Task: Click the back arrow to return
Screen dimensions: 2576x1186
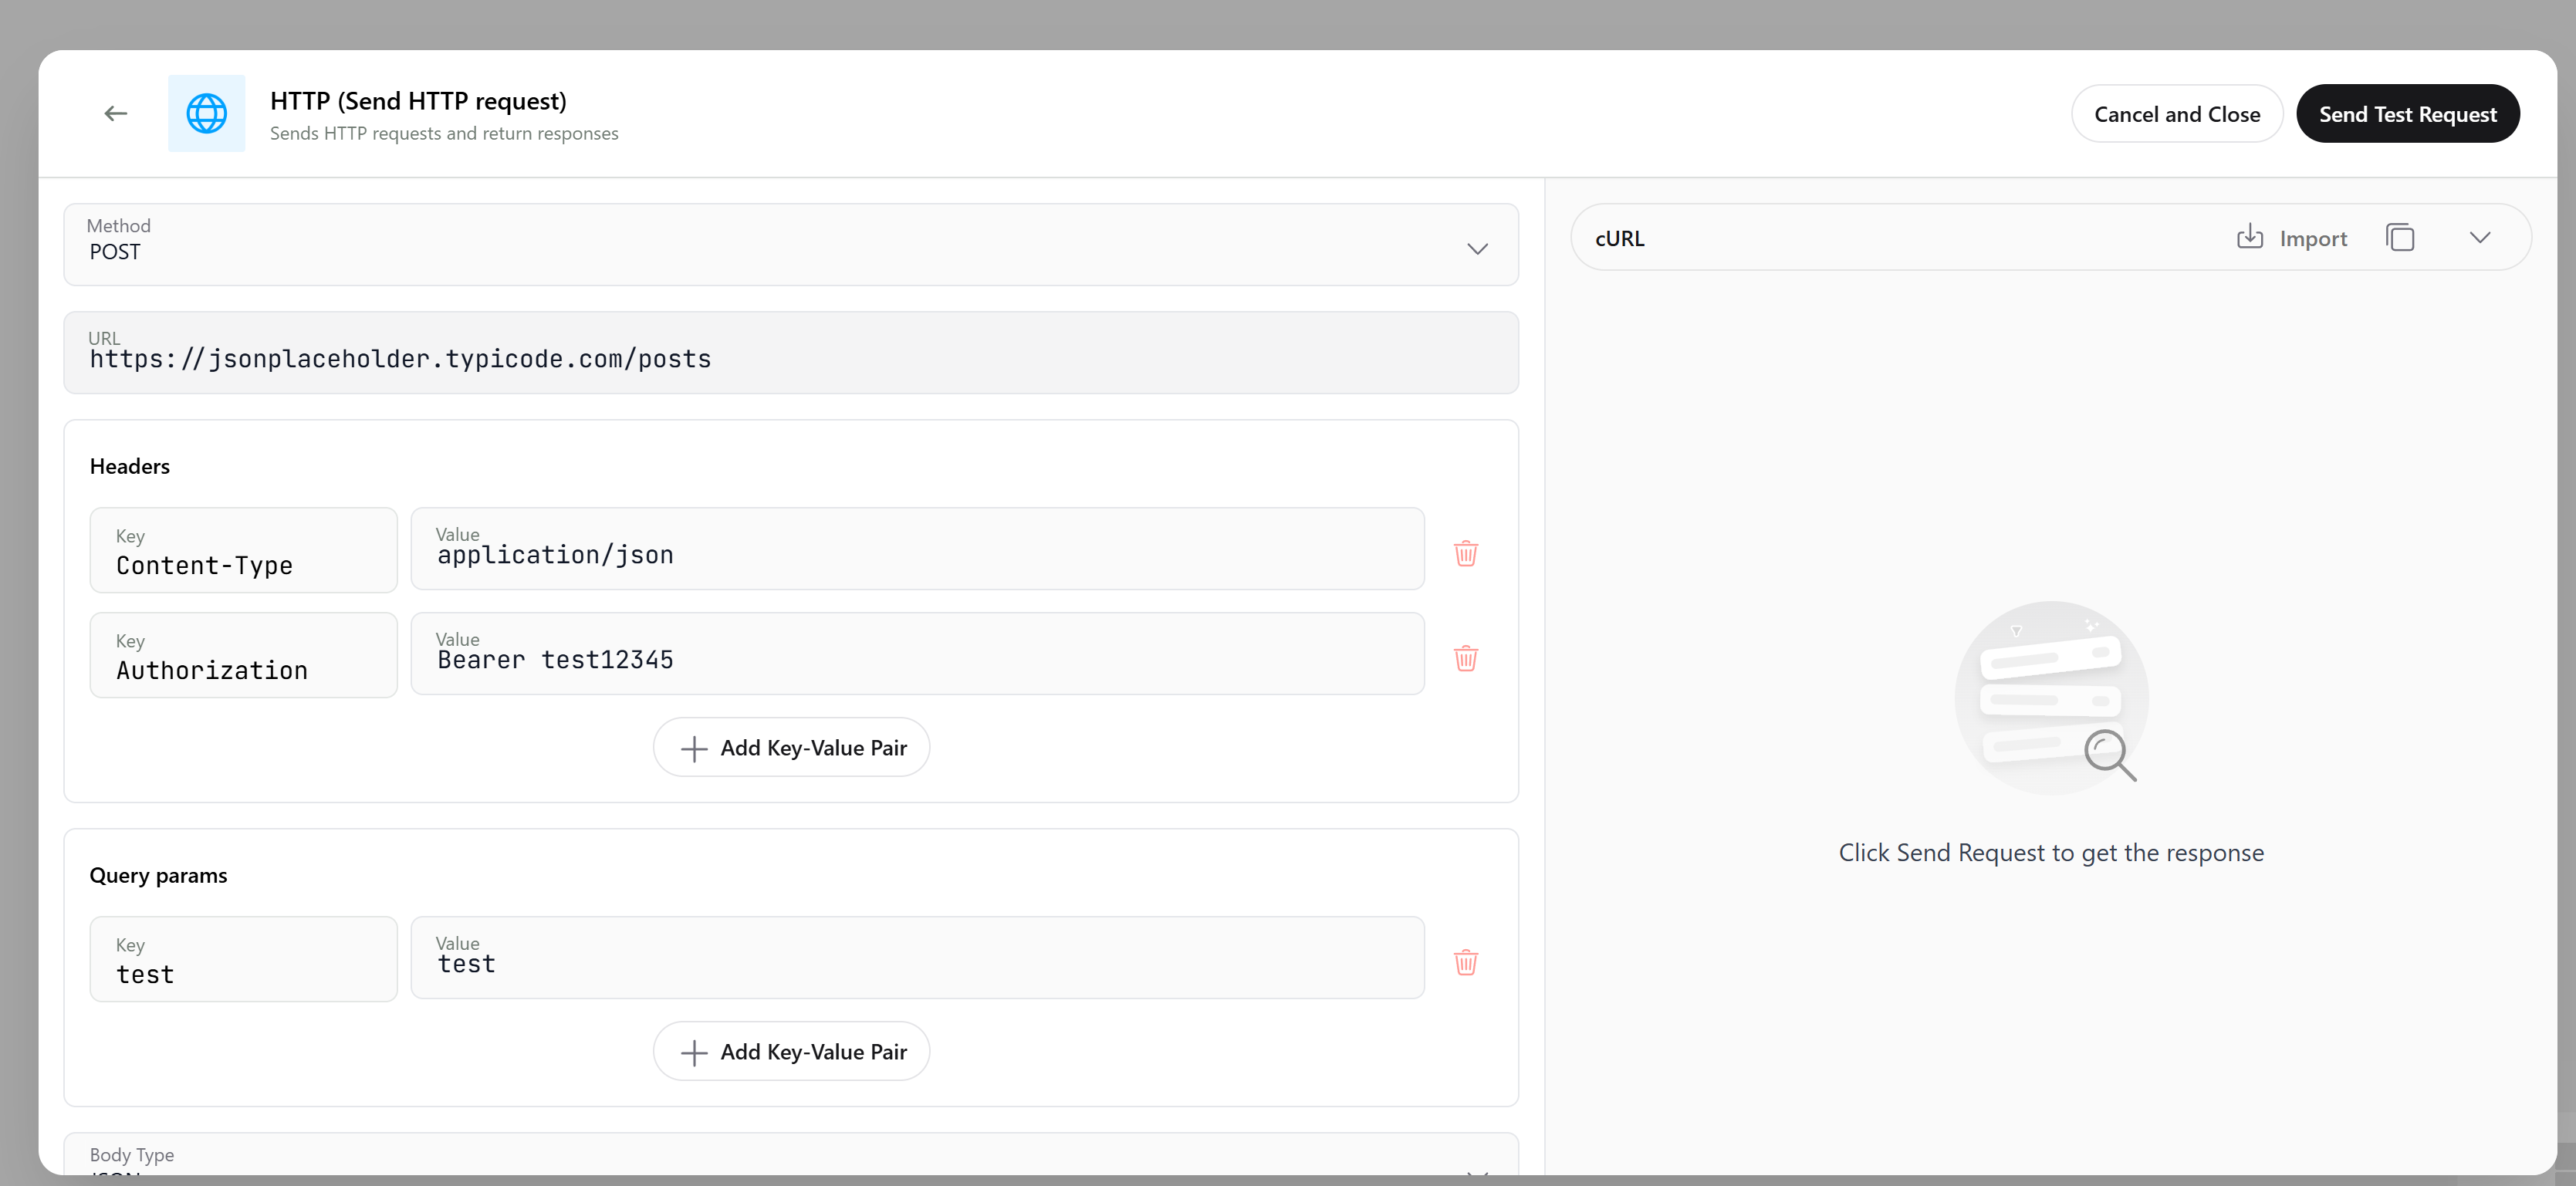Action: pyautogui.click(x=115, y=113)
